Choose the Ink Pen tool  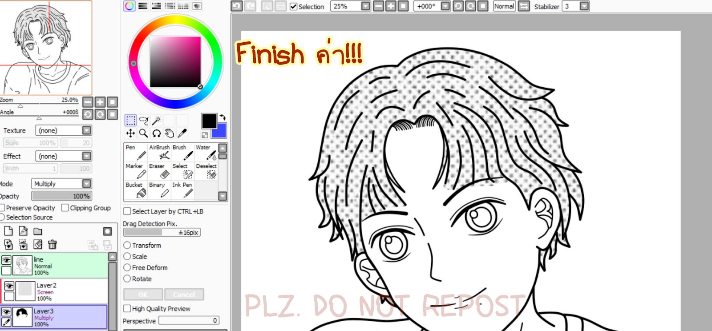tap(183, 190)
